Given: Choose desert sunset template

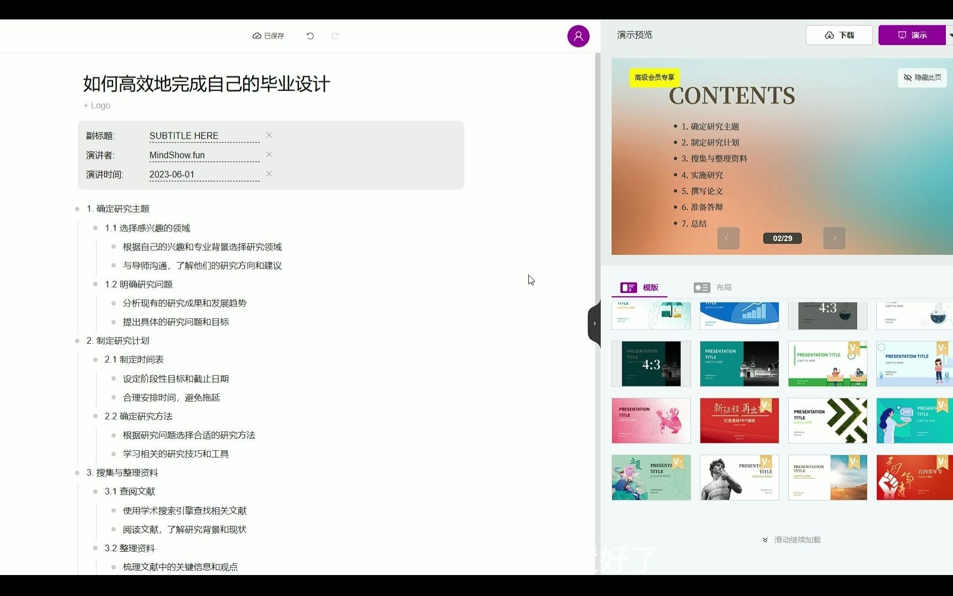Looking at the screenshot, I should click(x=827, y=477).
